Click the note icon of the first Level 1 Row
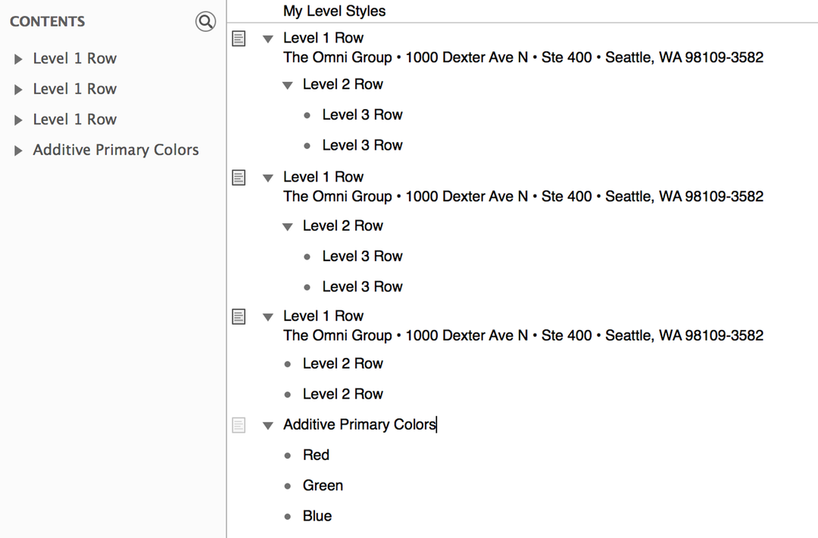The image size is (818, 538). [239, 38]
